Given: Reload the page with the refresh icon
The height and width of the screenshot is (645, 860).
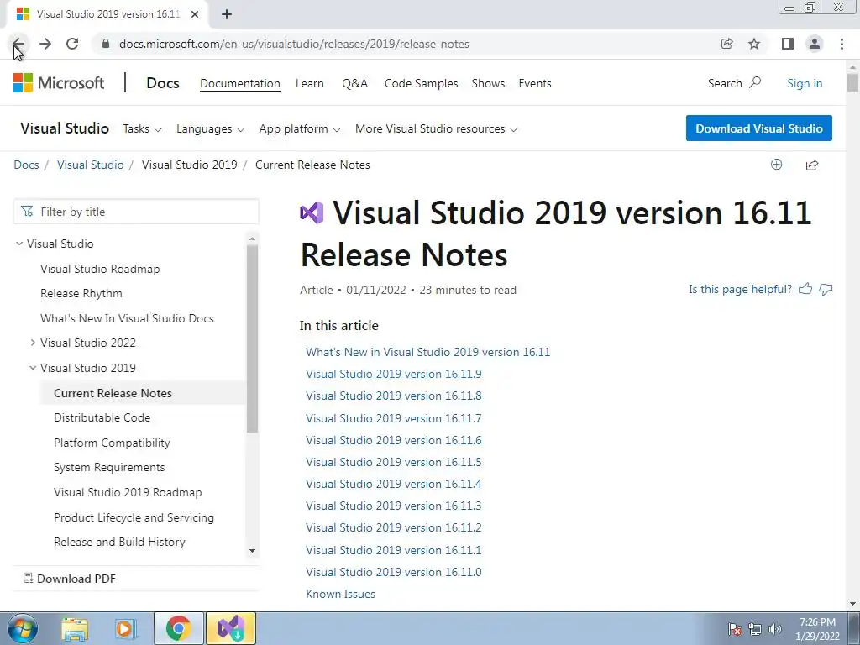Looking at the screenshot, I should [x=72, y=44].
